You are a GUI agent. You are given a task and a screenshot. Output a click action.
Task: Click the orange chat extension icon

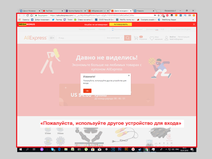[x=176, y=16]
